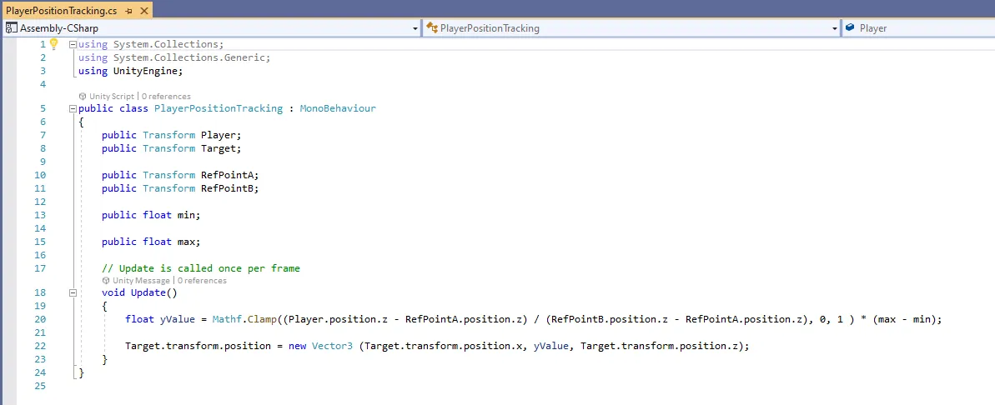Click the lightbulb quick actions icon

54,43
